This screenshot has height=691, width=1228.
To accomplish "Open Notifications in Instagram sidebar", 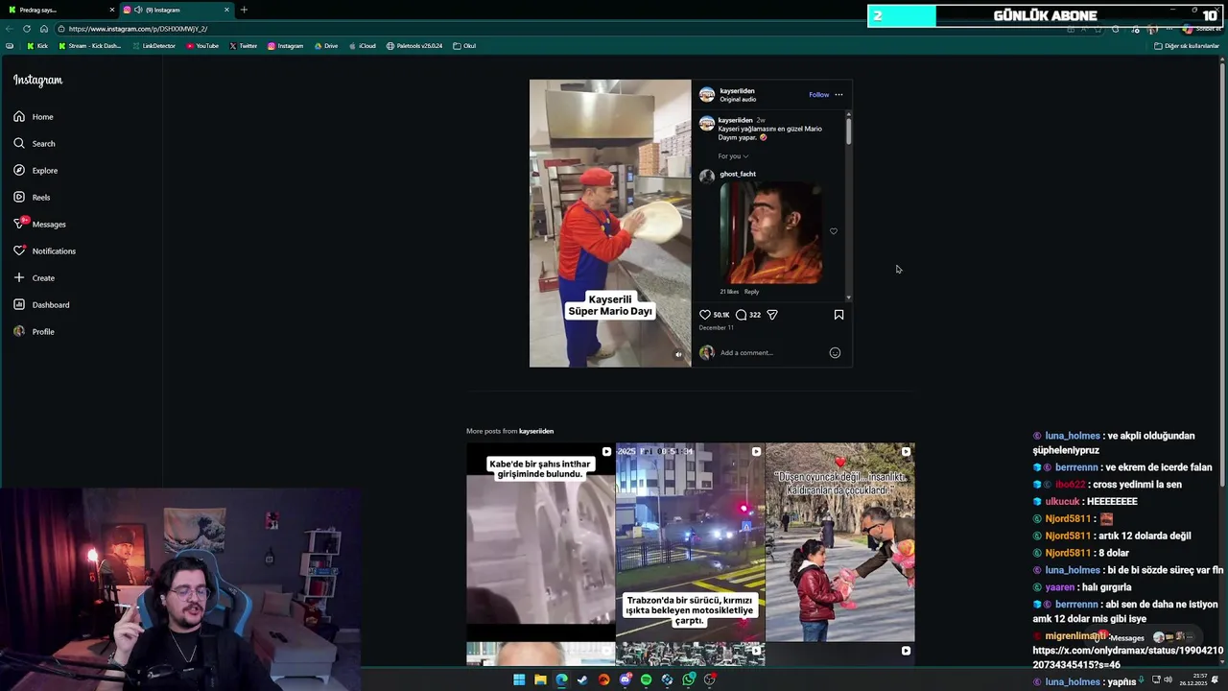I will [44, 251].
